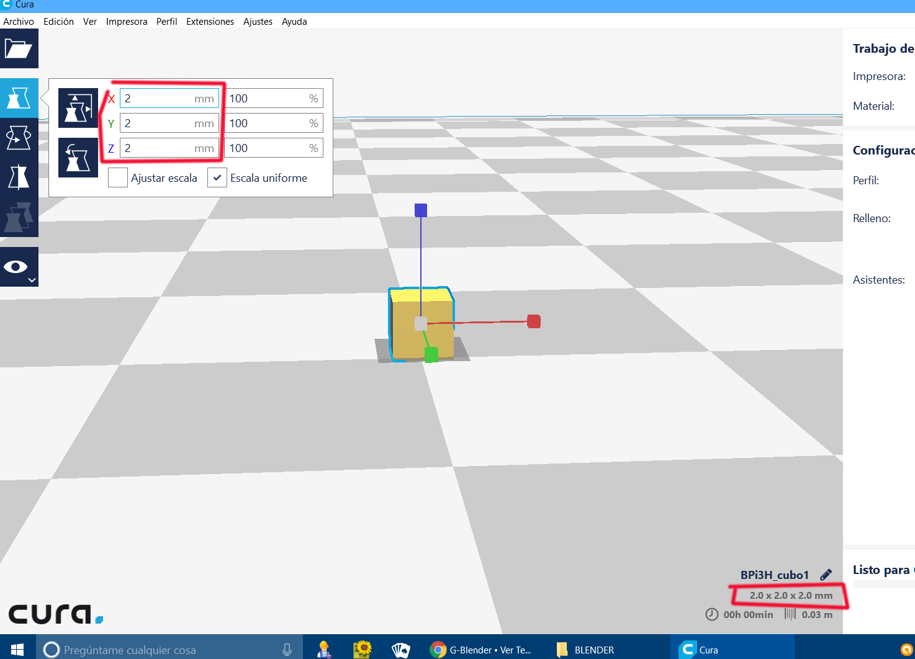Viewport: 915px width, 659px height.
Task: Click the Y size field in mm
Action: pos(169,123)
